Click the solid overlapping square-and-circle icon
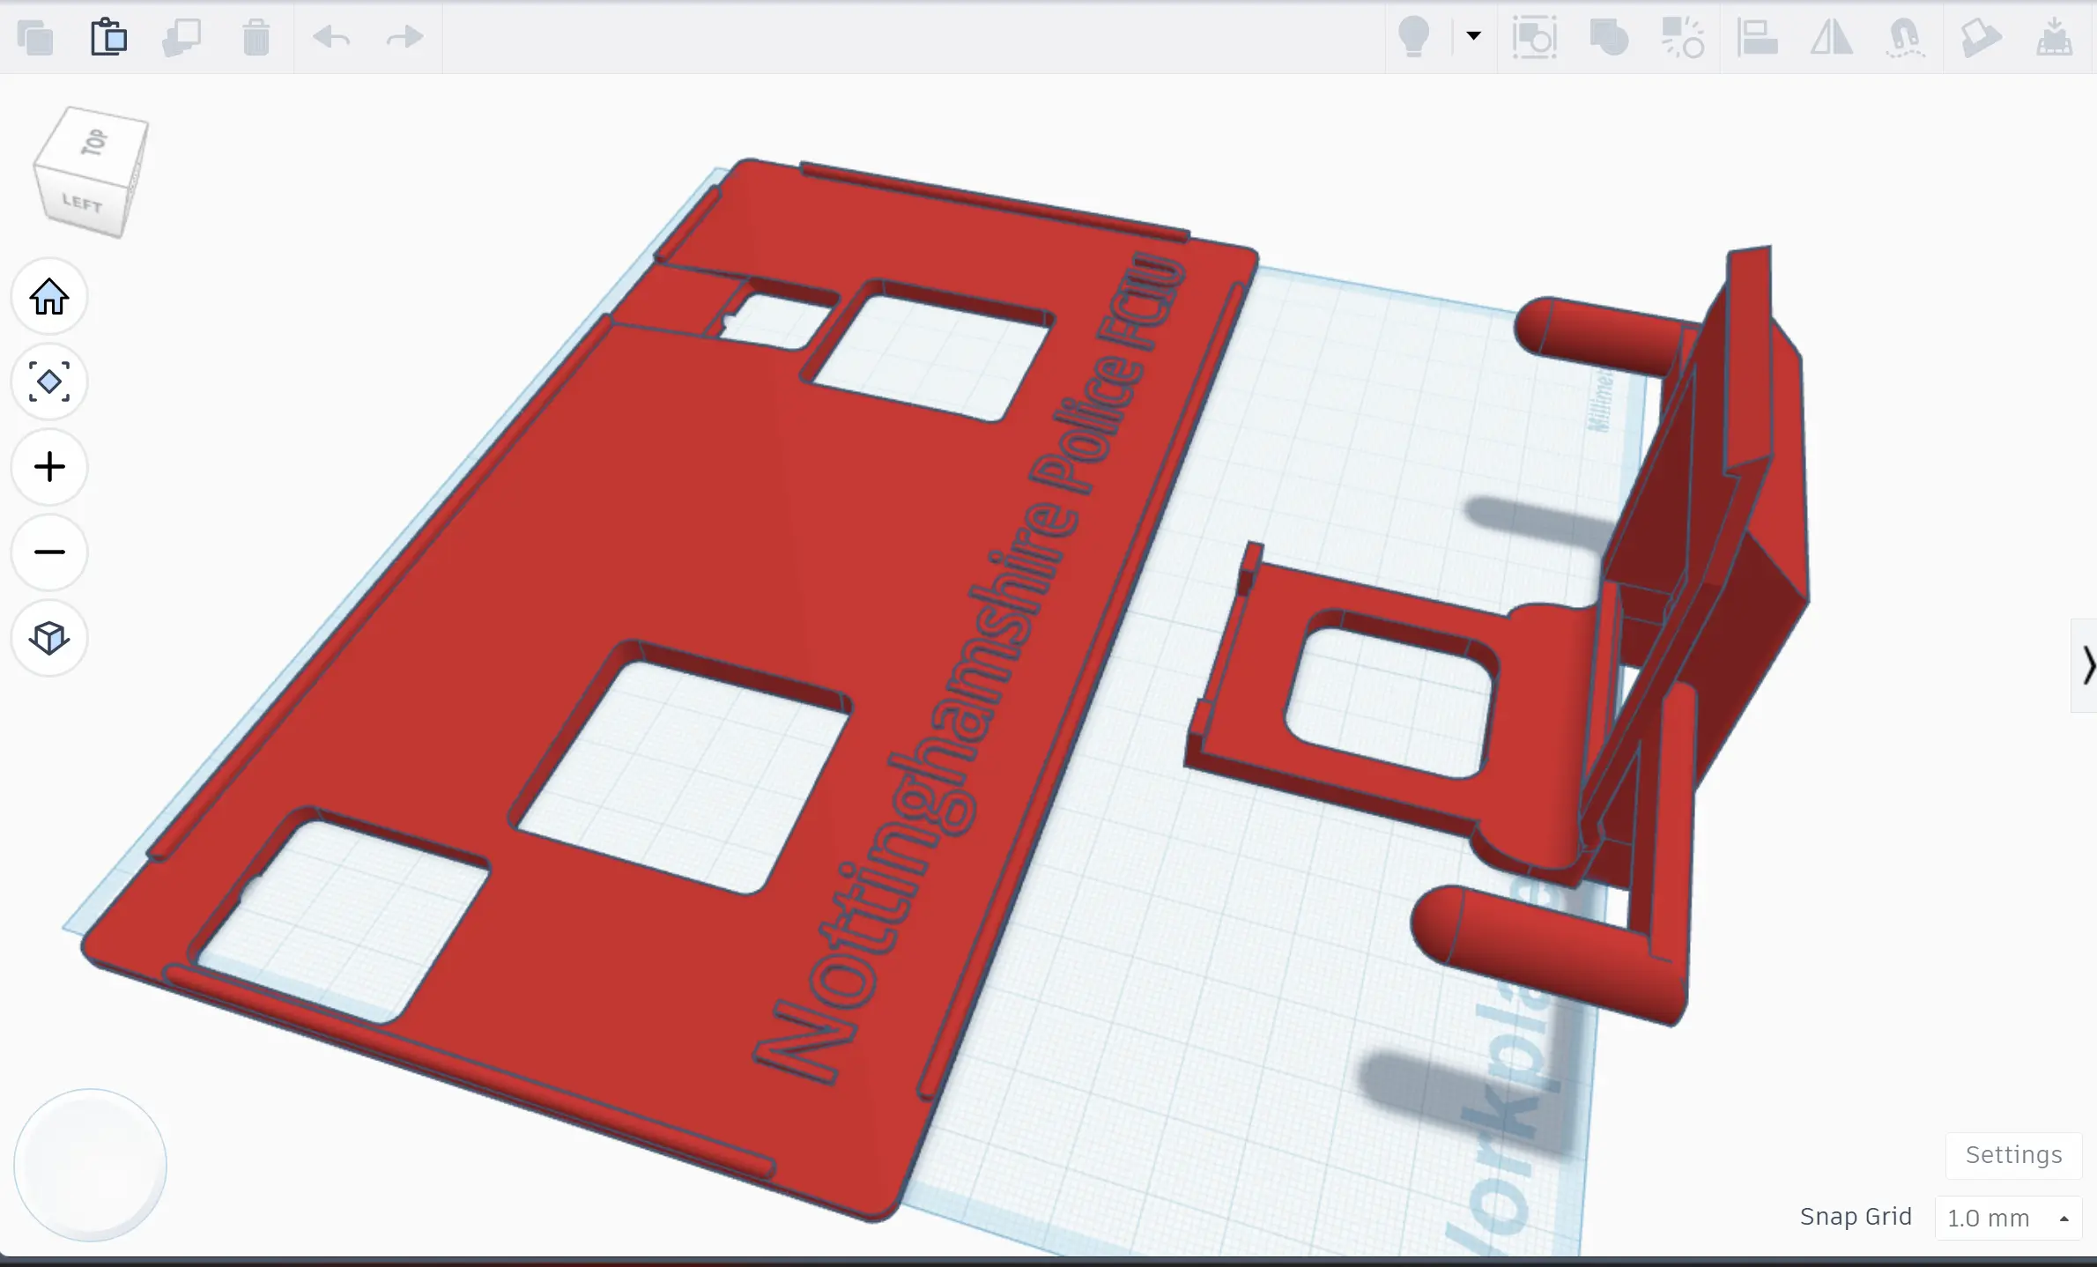This screenshot has height=1267, width=2097. 1609,38
